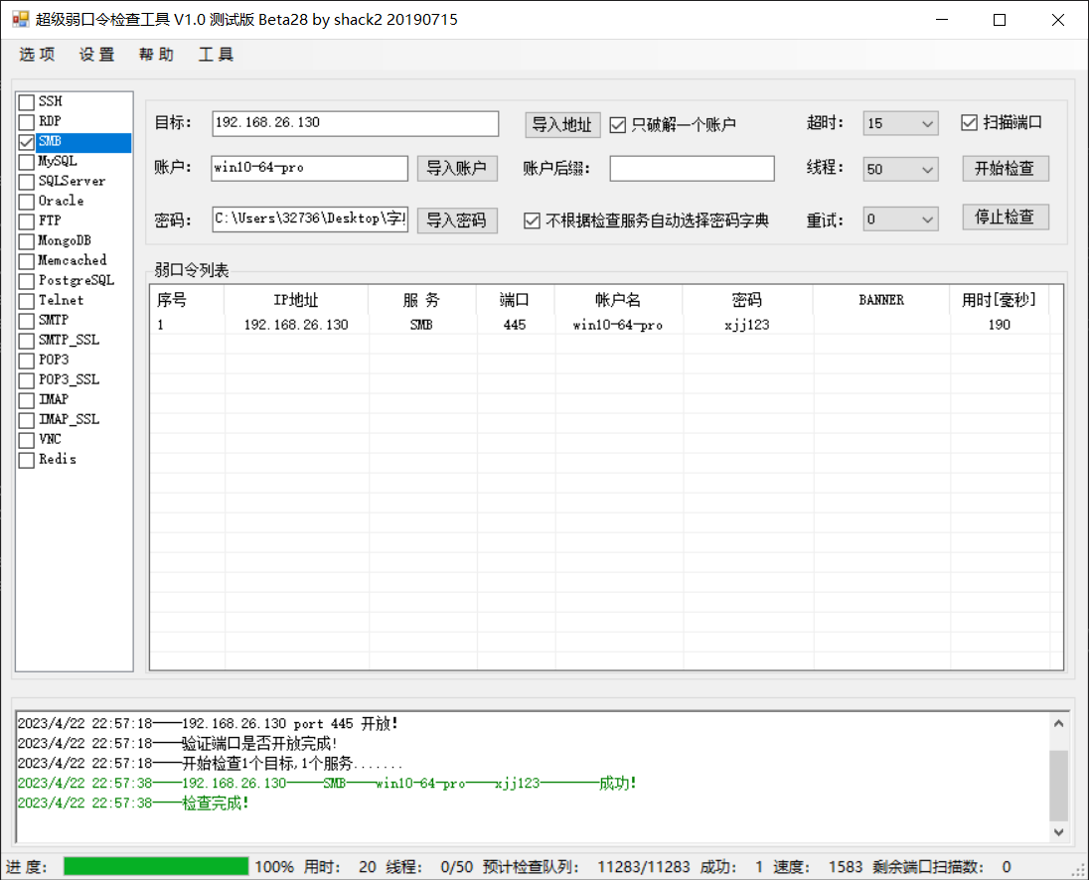Image resolution: width=1089 pixels, height=880 pixels.
Task: Click the 开始检查 button
Action: [x=1005, y=169]
